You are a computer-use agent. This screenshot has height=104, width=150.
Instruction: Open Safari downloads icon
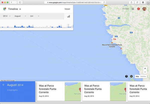pos(143,2)
